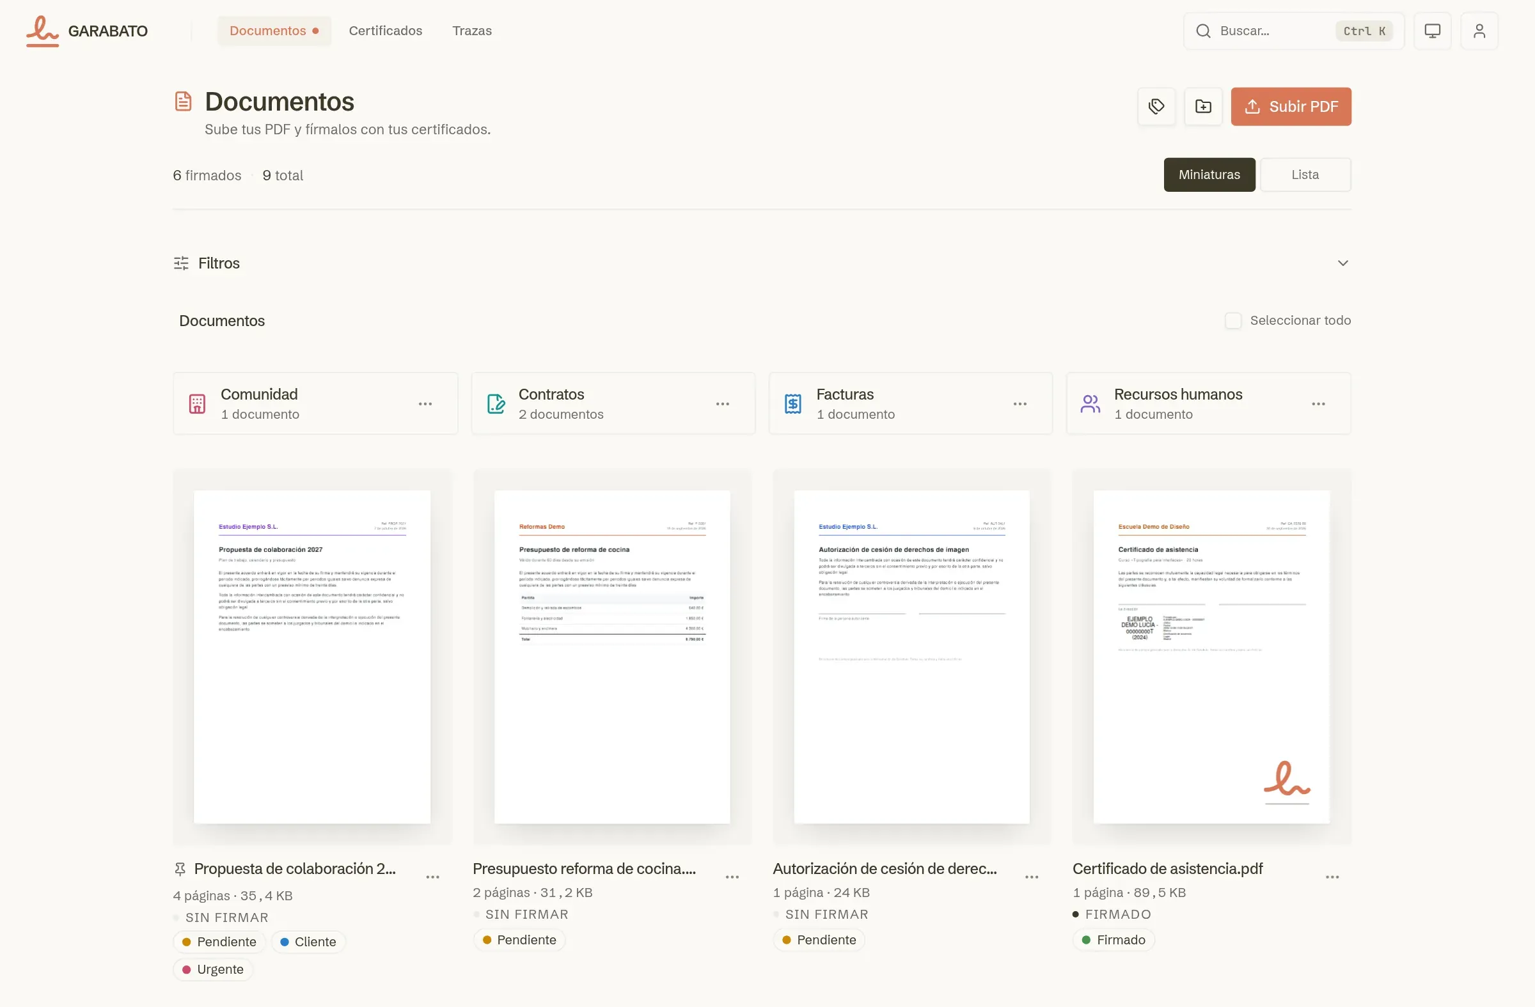This screenshot has height=1007, width=1535.
Task: Open options for Propuesta de colaboración document
Action: (433, 877)
